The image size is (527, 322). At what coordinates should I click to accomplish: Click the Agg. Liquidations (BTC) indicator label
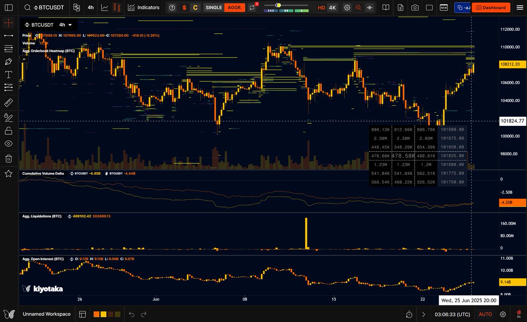point(42,216)
